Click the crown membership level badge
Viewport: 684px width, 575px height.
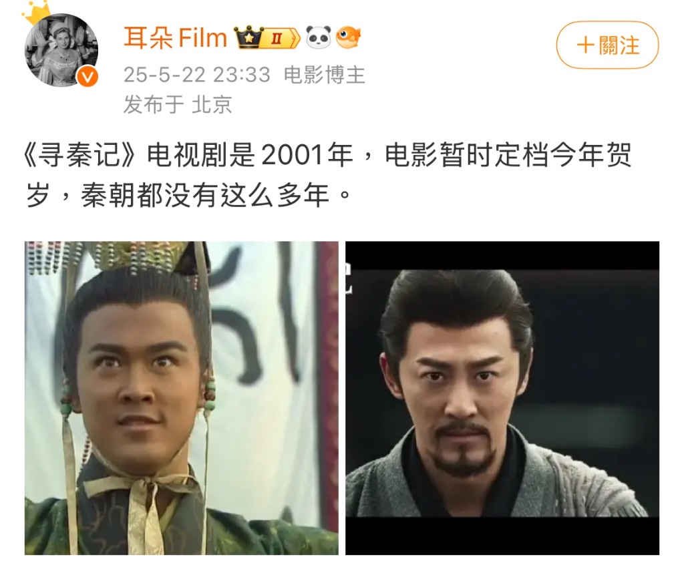click(x=267, y=38)
